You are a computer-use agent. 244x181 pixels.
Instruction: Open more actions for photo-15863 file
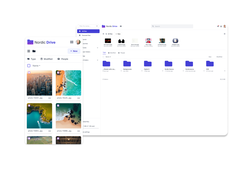pos(50,131)
